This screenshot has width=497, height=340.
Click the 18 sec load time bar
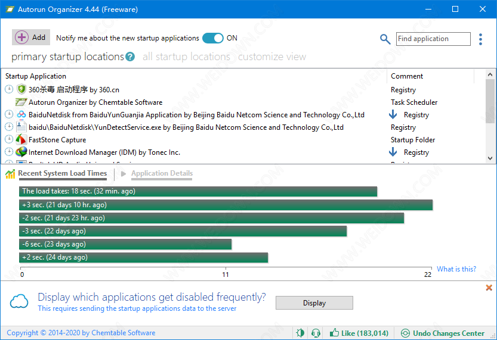click(198, 191)
